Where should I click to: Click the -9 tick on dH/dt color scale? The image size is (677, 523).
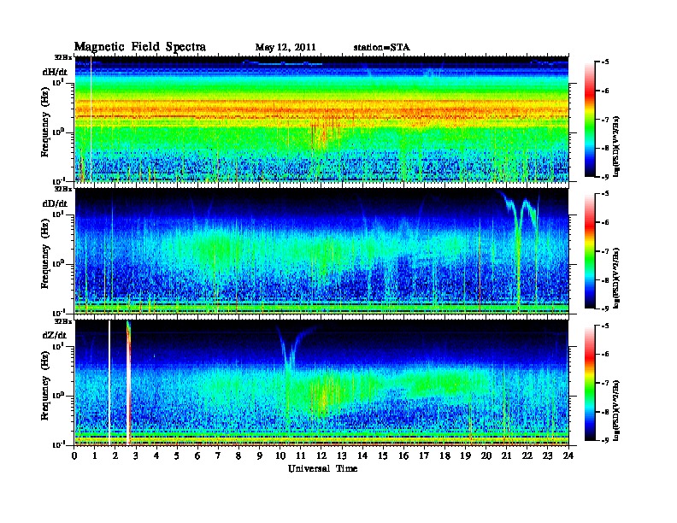[605, 177]
